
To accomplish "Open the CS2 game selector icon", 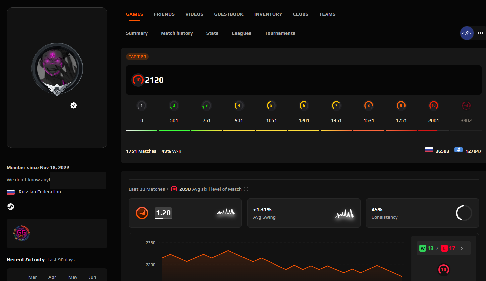I will click(x=467, y=33).
